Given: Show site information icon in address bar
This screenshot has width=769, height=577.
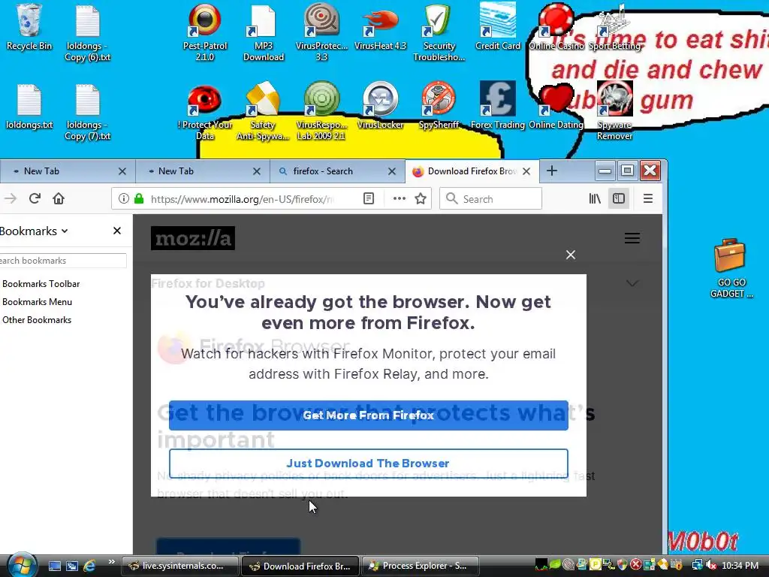Looking at the screenshot, I should (124, 198).
